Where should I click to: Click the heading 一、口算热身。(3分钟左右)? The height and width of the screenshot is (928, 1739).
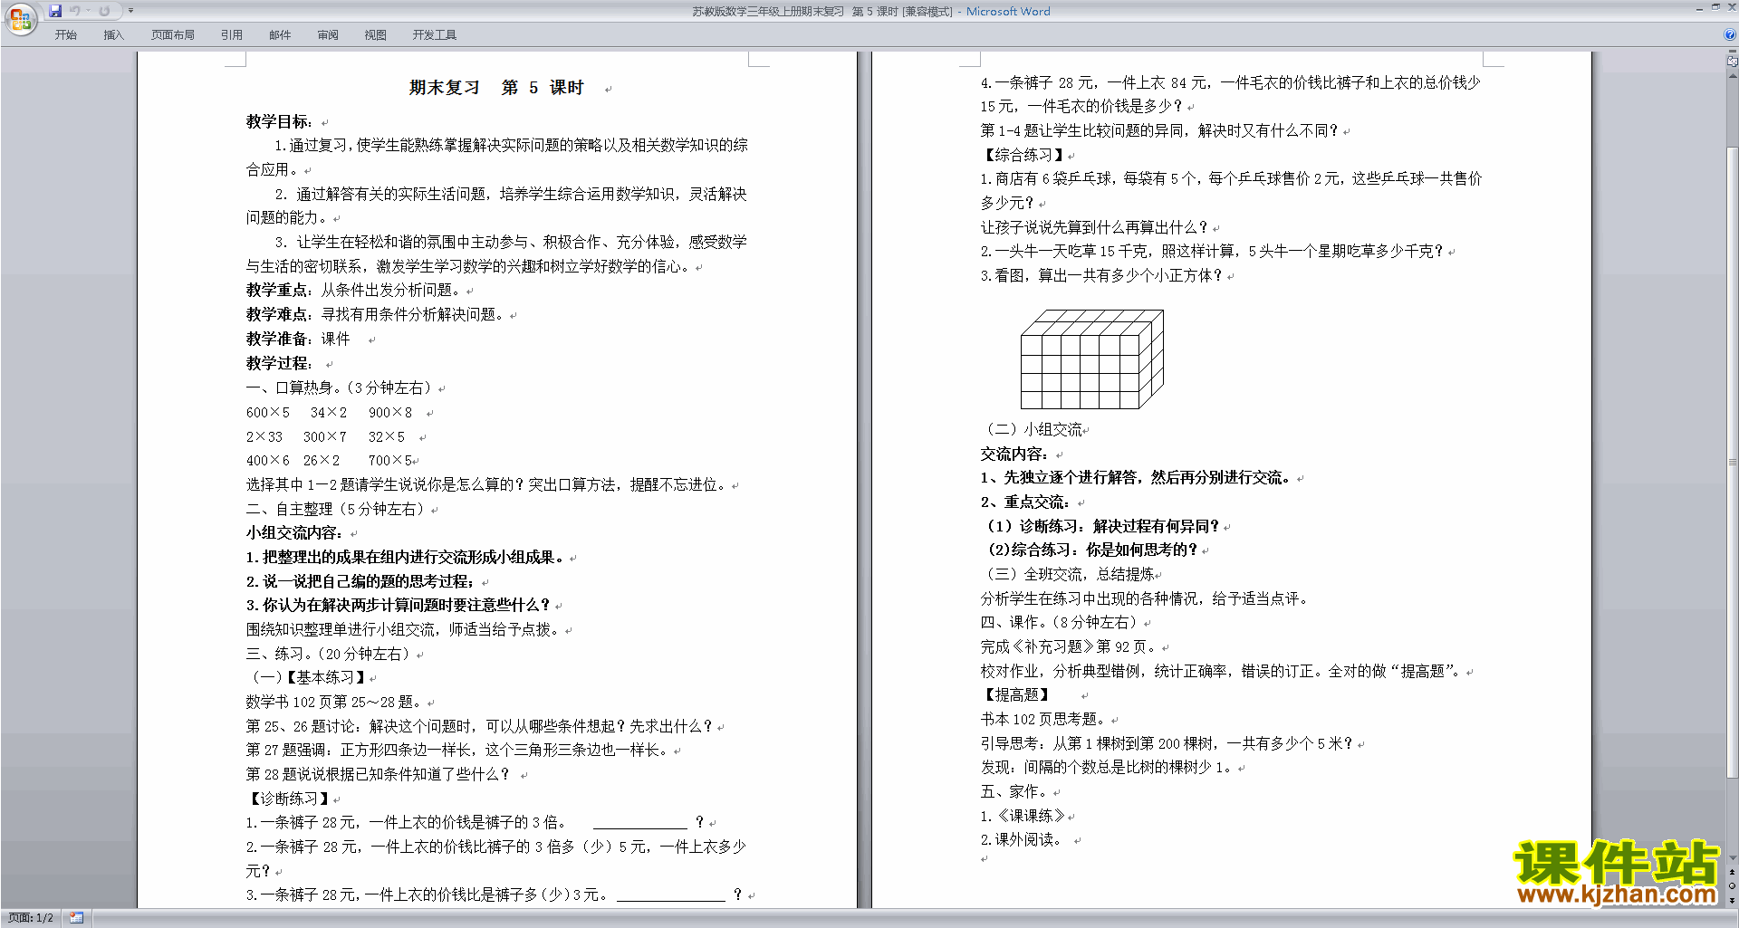pyautogui.click(x=340, y=387)
